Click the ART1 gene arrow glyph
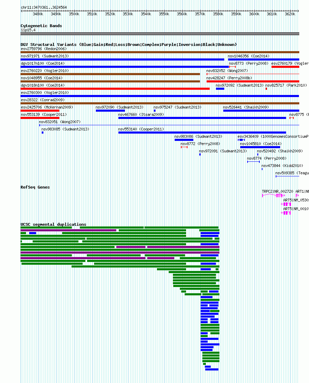This screenshot has height=383, width=309. (x=297, y=196)
